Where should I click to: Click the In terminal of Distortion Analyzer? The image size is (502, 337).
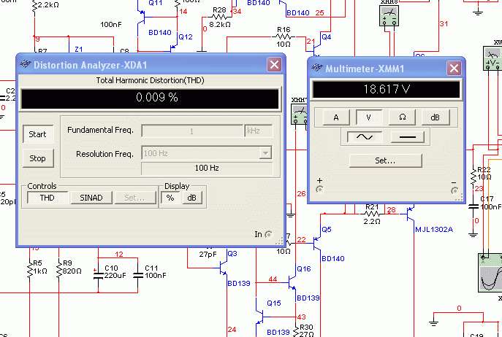(269, 235)
